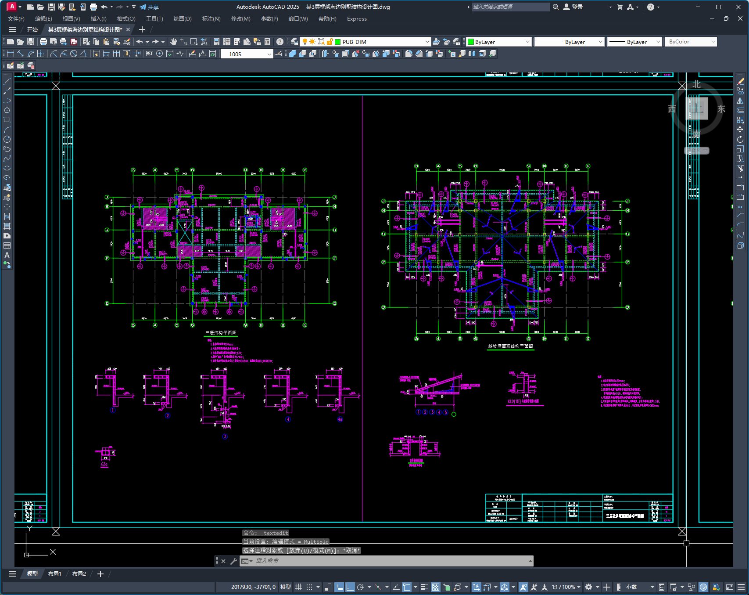The image size is (749, 595).
Task: Toggle Ortho mode in status bar
Action: click(x=350, y=587)
